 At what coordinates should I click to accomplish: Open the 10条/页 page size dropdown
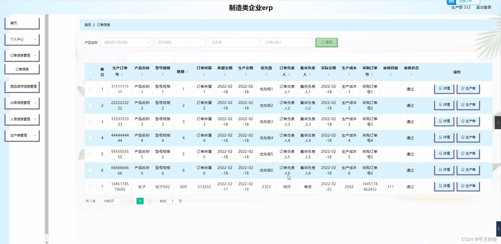[110, 201]
